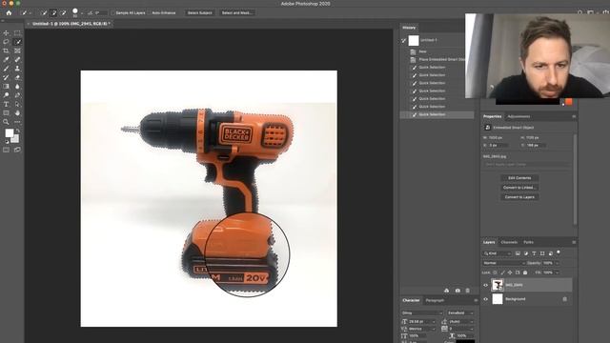Open the layer Fill dropdown arrow
This screenshot has width=610, height=343.
557,272
